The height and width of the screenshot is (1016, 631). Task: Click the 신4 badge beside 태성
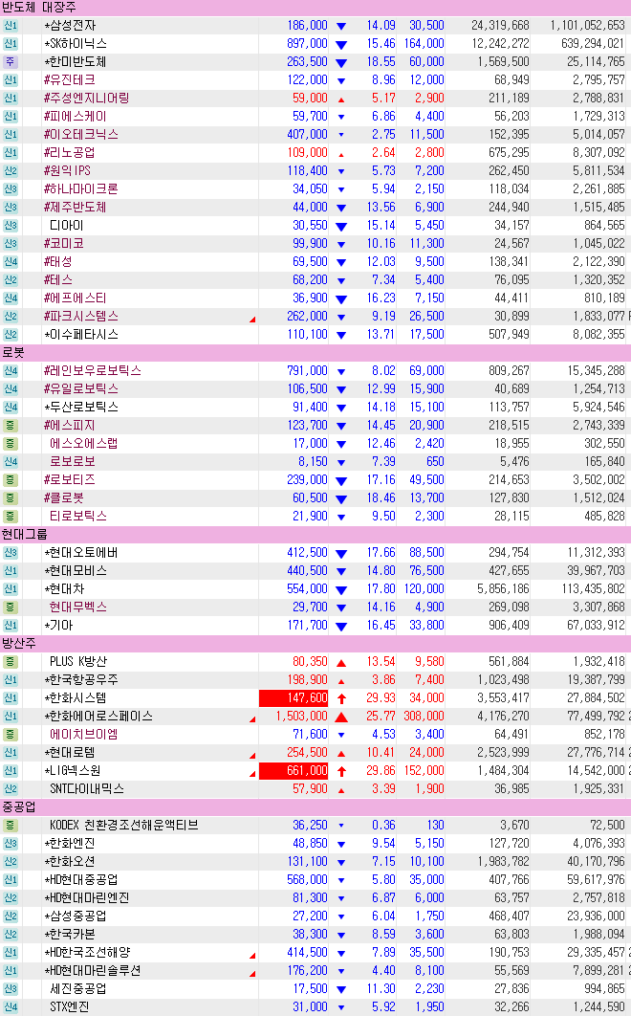pos(11,262)
